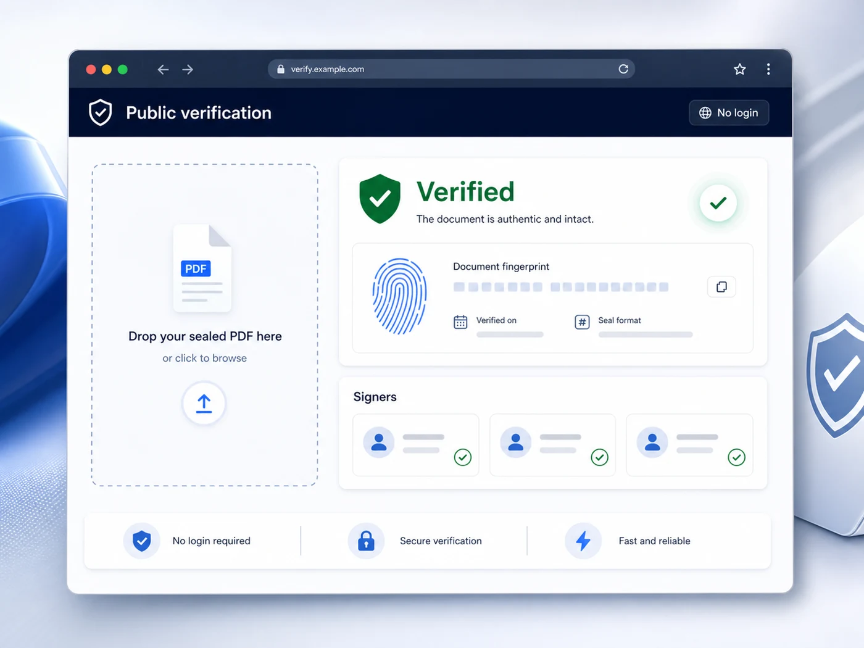
Task: Click the lightning icon by Fast and reliable
Action: click(583, 541)
